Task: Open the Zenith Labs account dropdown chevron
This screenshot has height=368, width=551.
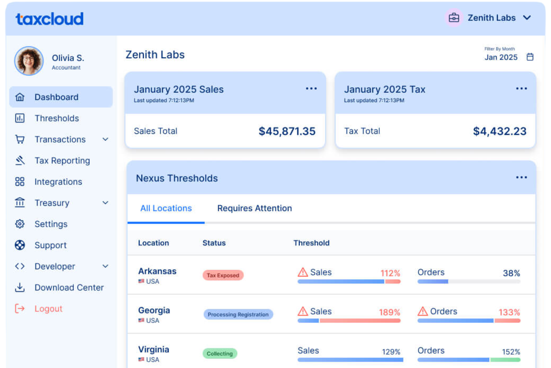Action: pyautogui.click(x=527, y=18)
